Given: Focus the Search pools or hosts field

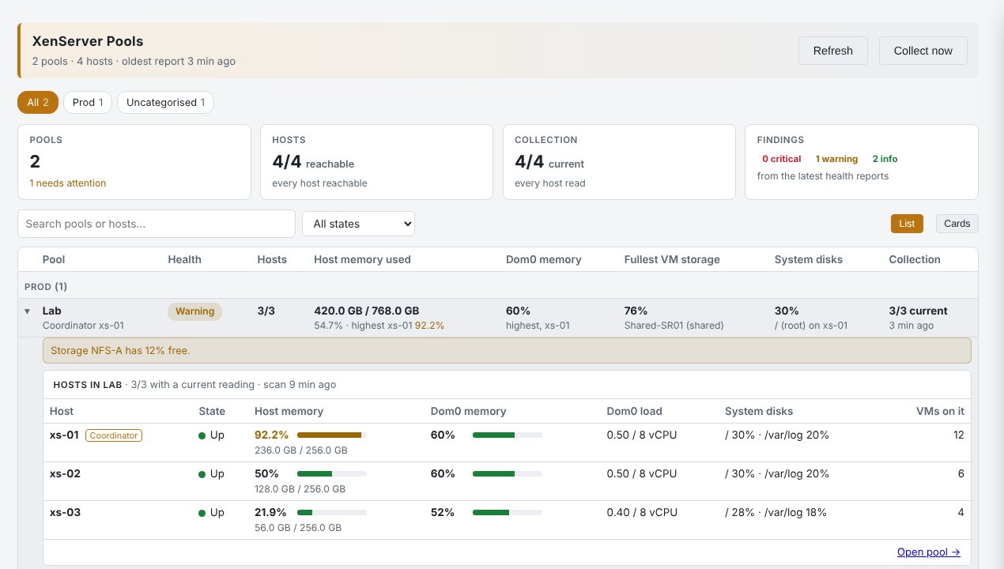Looking at the screenshot, I should coord(157,224).
